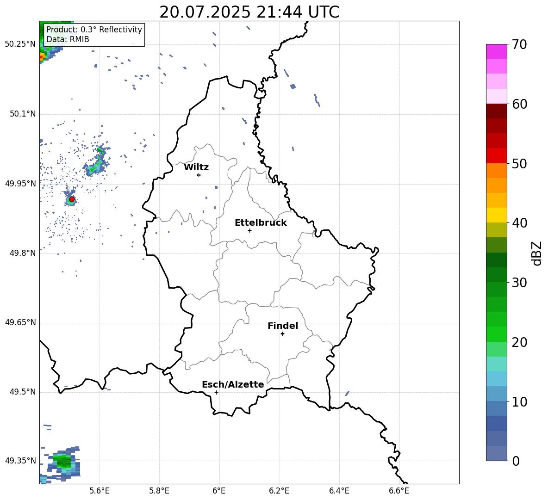Click the Esch/Alzette station cross marker
548x500 pixels.
coord(216,392)
